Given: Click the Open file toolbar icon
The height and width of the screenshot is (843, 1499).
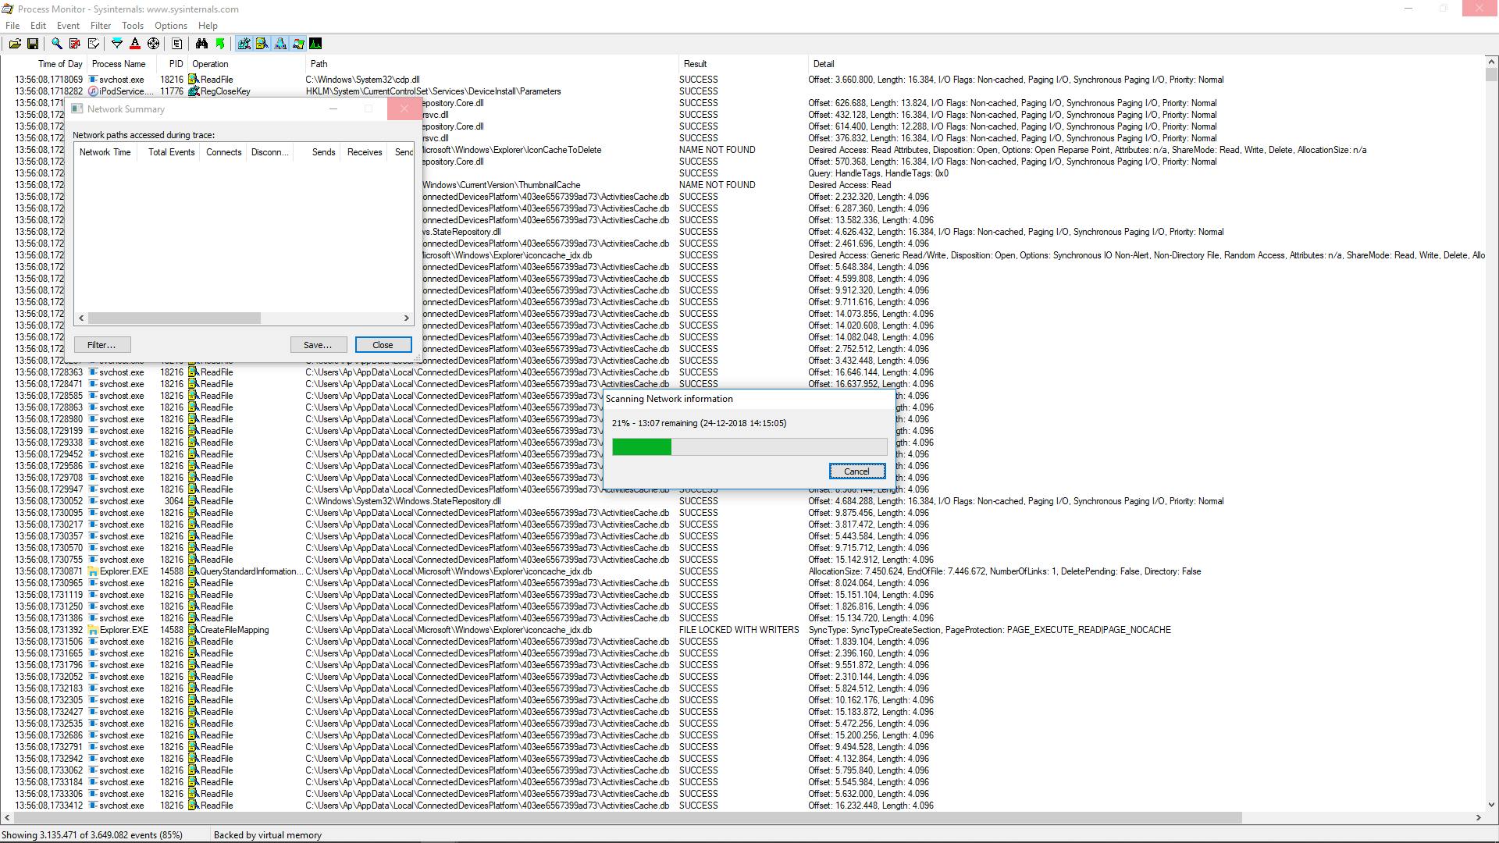Looking at the screenshot, I should click(x=15, y=44).
